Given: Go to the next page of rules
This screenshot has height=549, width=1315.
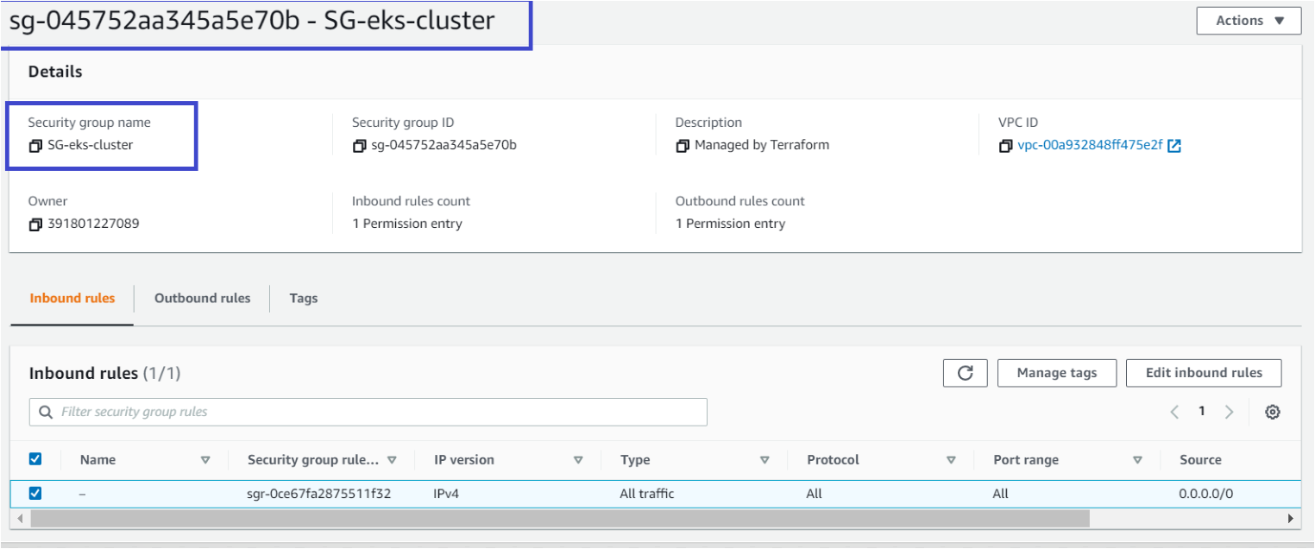Looking at the screenshot, I should tap(1230, 413).
